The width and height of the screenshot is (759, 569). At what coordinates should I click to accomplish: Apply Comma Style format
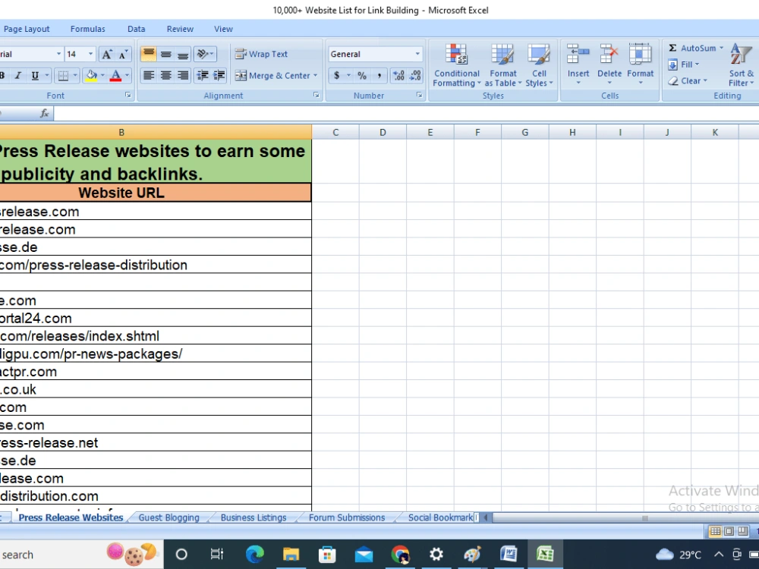379,75
